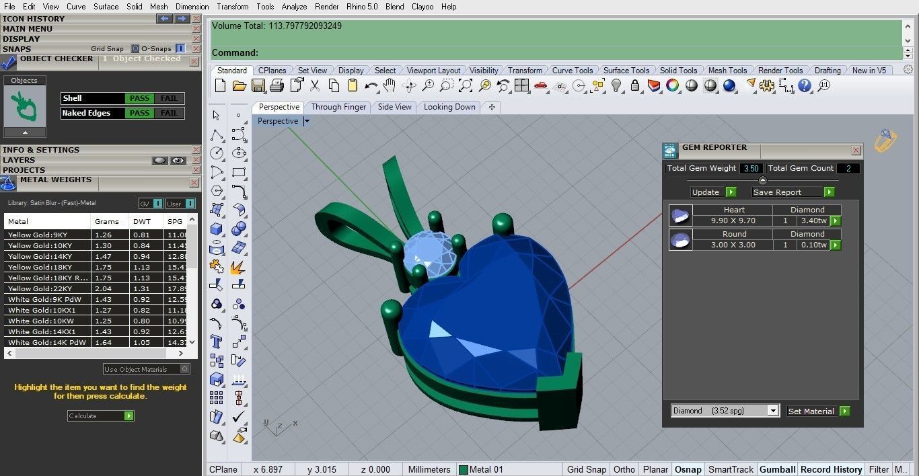The height and width of the screenshot is (476, 919).
Task: Select the Pan hand tool
Action: click(389, 85)
